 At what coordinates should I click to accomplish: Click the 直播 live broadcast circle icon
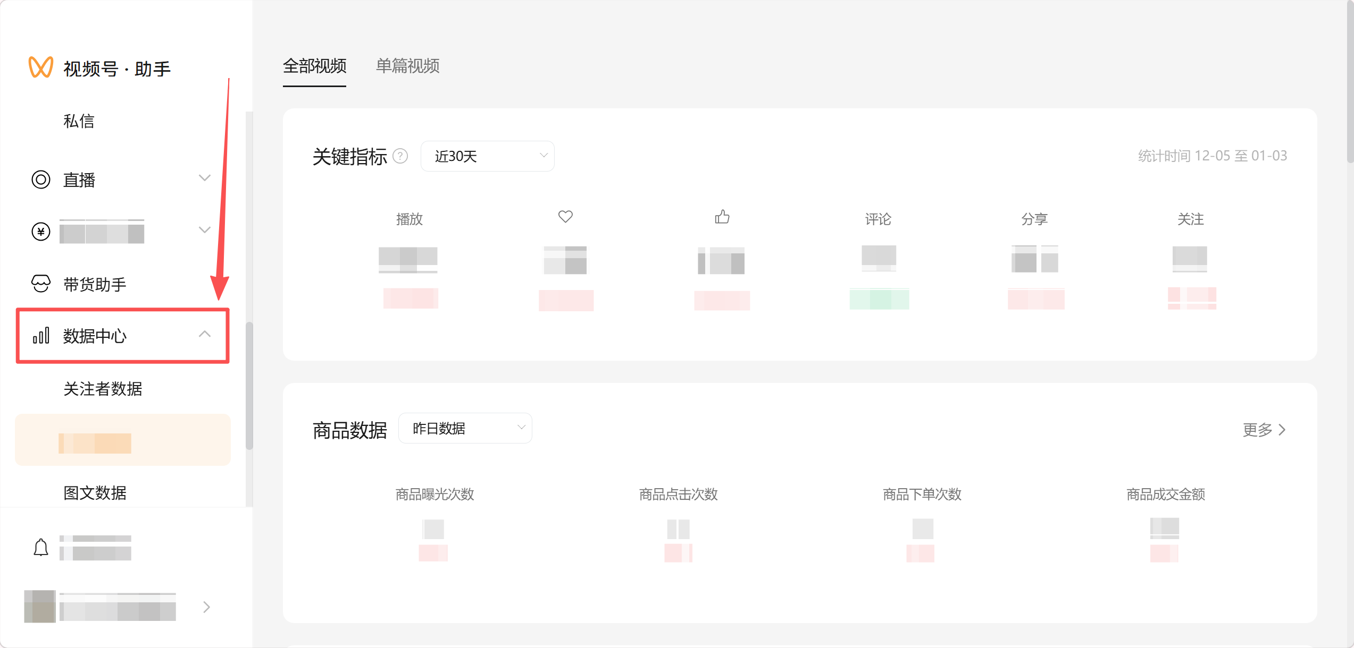[x=41, y=180]
